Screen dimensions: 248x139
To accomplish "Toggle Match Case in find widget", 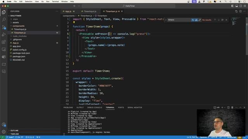I will pos(193,20).
